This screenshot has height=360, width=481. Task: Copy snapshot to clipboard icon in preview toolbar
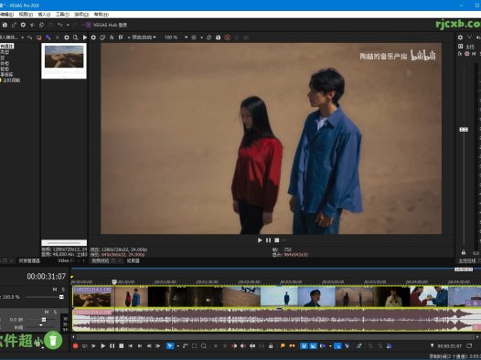click(208, 37)
